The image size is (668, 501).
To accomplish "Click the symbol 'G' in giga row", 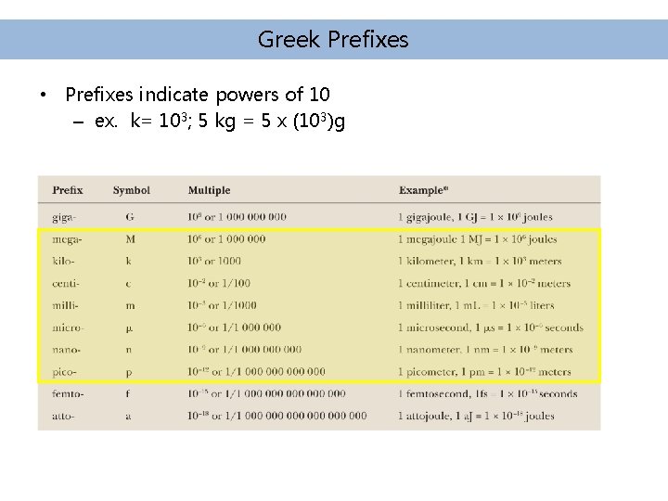I will pos(130,217).
